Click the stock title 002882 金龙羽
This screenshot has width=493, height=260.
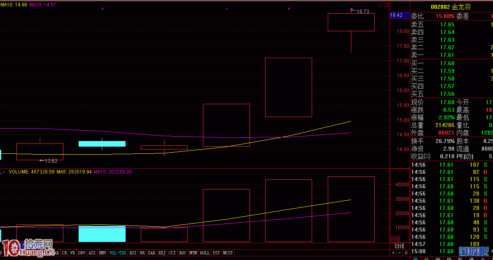451,7
